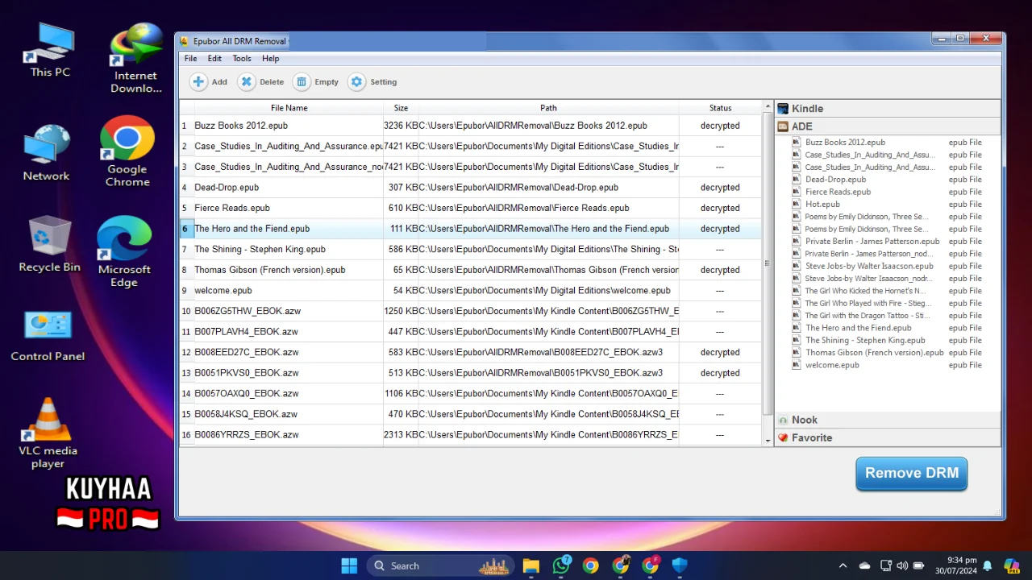This screenshot has width=1032, height=580.
Task: Expand the Favorite library section
Action: [x=888, y=437]
